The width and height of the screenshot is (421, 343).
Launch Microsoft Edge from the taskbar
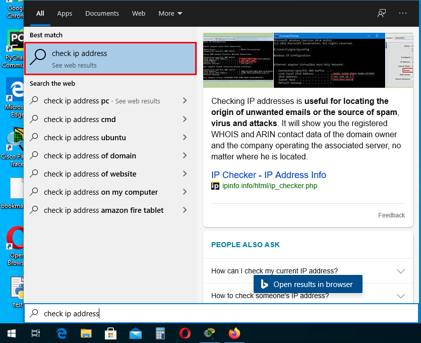[62, 333]
